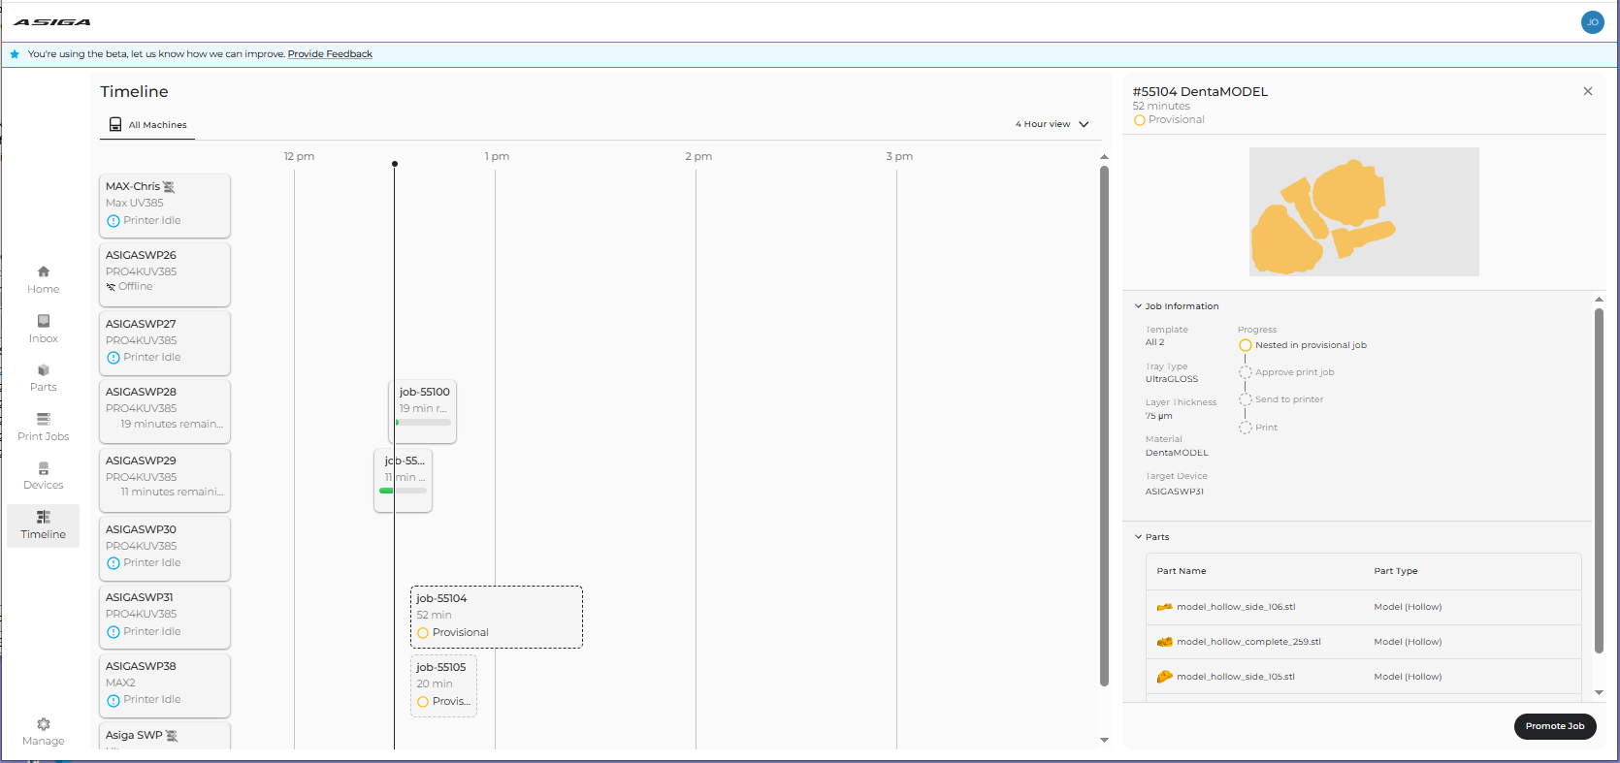
Task: Click the details panel scroll-up arrow
Action: tap(1599, 300)
